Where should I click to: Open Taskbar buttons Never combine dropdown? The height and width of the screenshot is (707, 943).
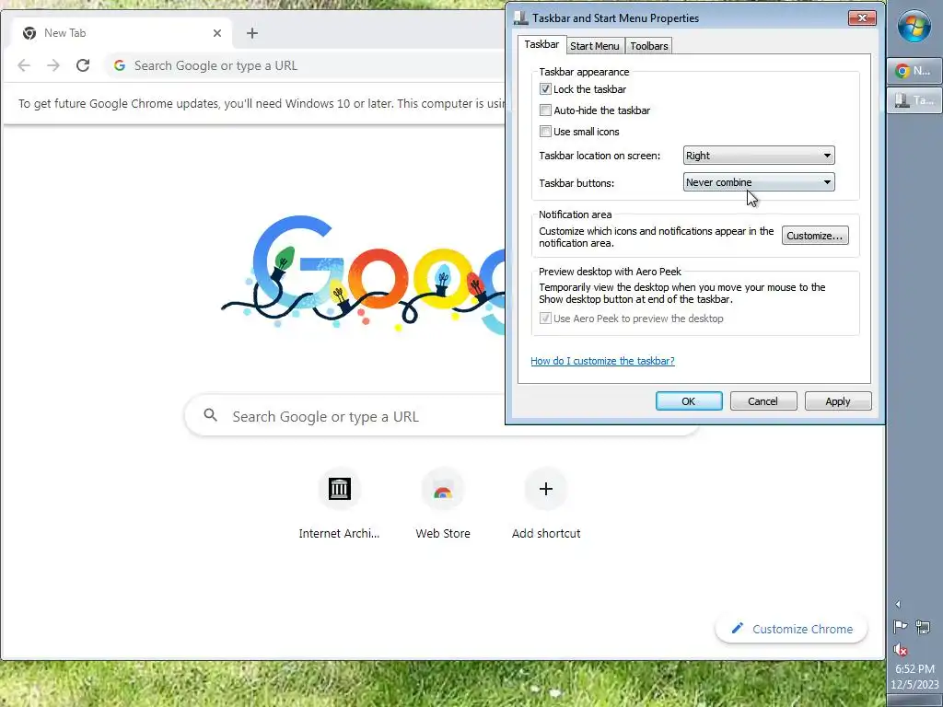(x=759, y=182)
